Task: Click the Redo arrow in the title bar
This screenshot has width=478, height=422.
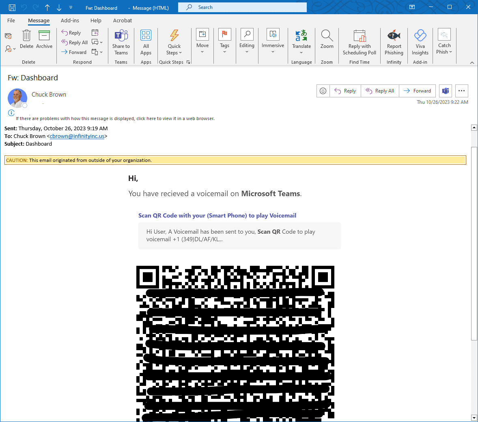Action: pyautogui.click(x=36, y=7)
